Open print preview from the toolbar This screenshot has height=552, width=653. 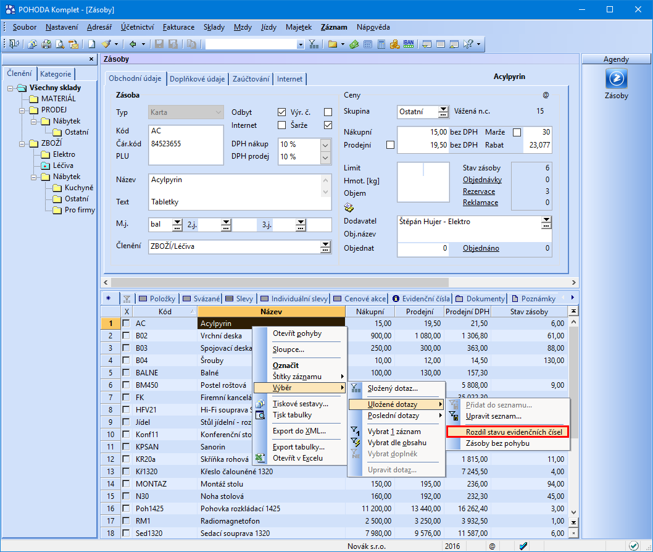pyautogui.click(x=60, y=44)
